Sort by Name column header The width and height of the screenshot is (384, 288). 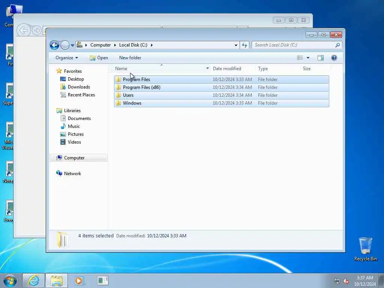121,69
